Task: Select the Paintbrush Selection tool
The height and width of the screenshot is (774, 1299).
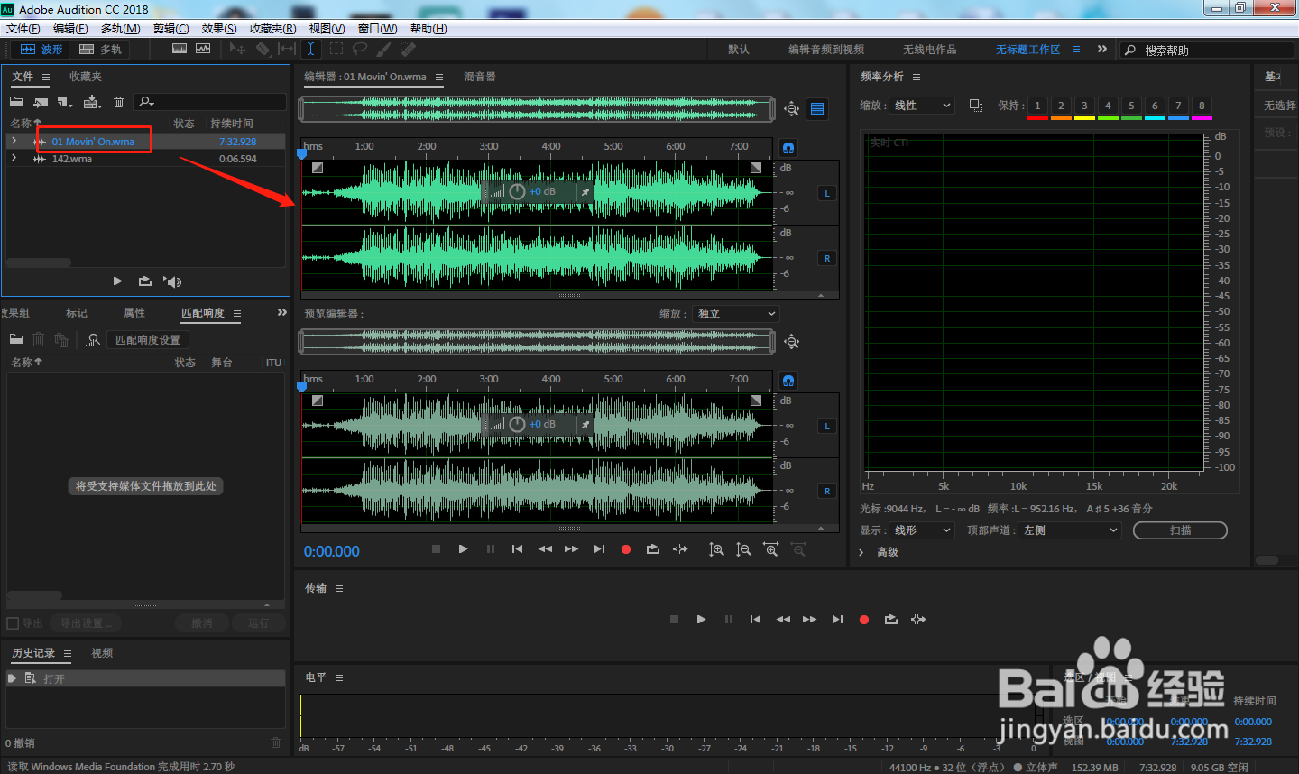Action: [385, 49]
